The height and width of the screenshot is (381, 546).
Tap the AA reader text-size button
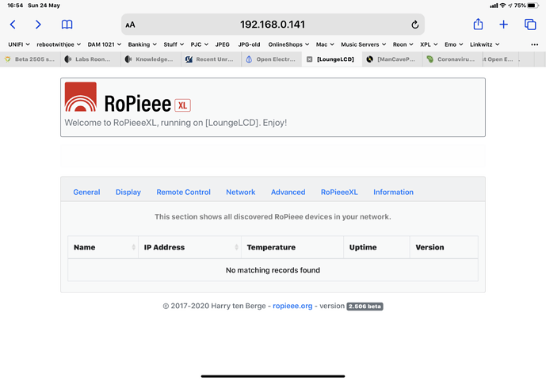130,25
